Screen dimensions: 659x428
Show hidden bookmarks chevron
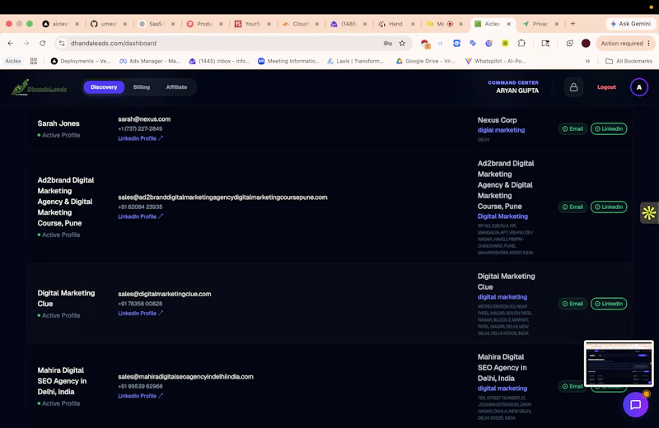pos(587,61)
